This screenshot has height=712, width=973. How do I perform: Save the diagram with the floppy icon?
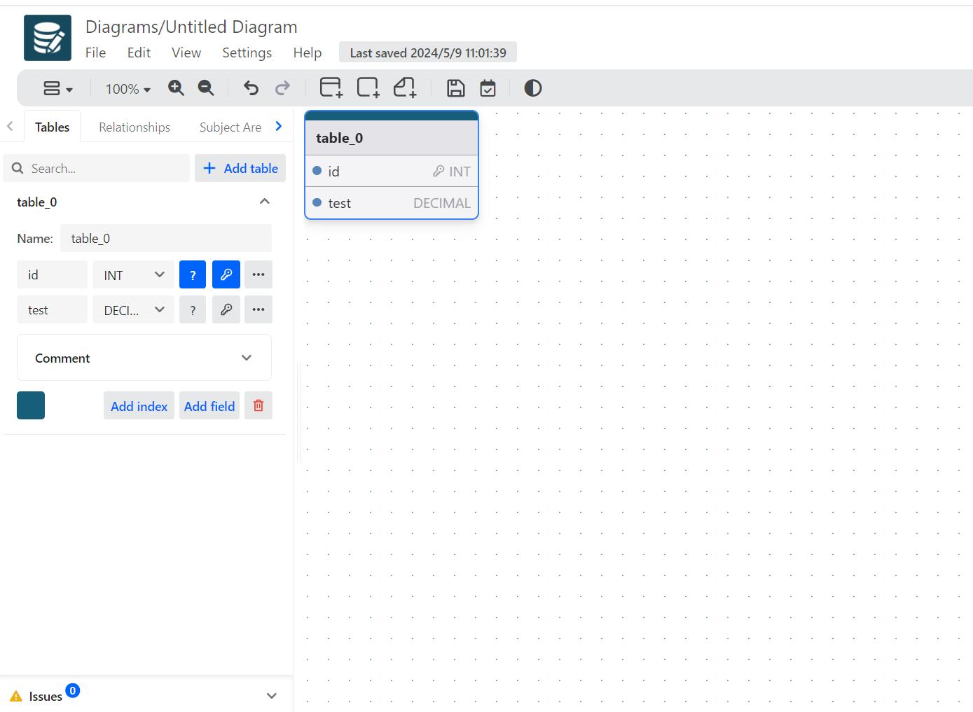click(456, 88)
